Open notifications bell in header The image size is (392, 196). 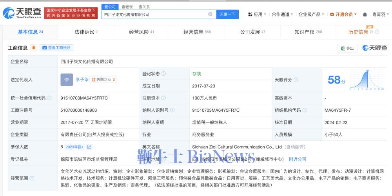(365, 15)
